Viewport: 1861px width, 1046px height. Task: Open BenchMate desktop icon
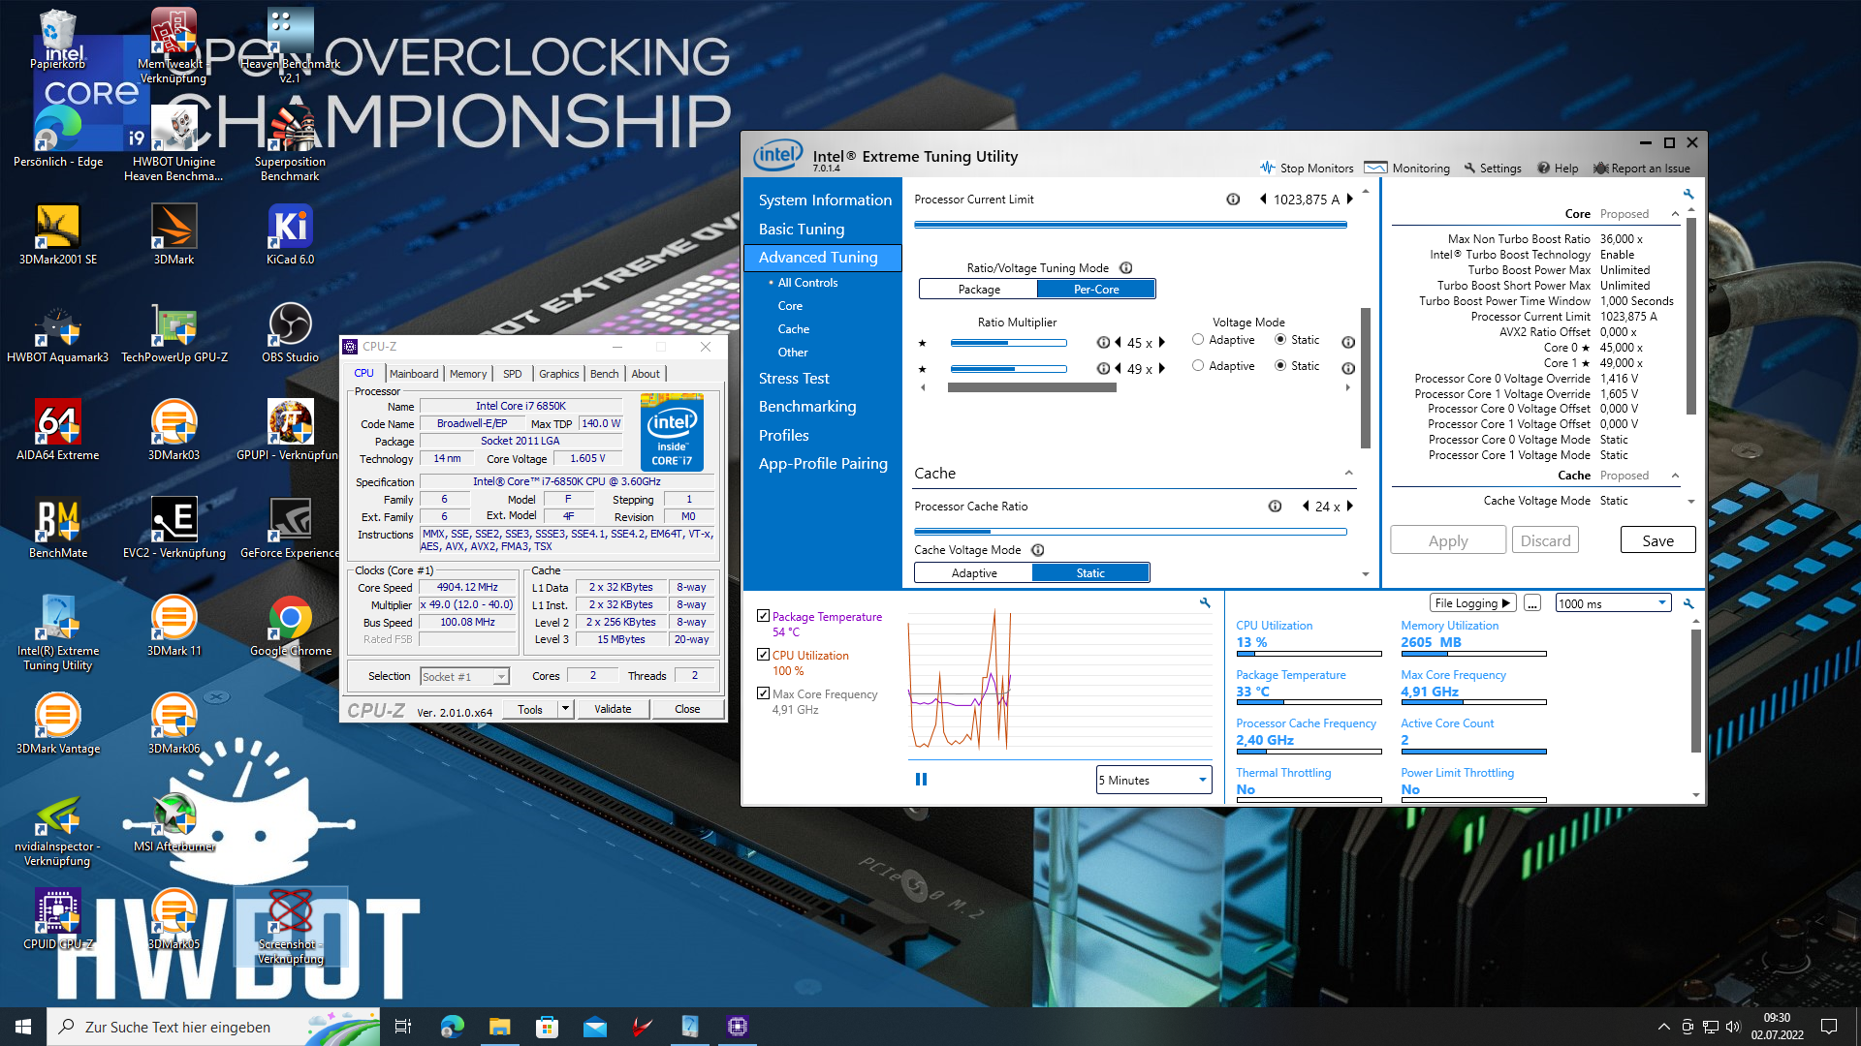click(x=57, y=527)
